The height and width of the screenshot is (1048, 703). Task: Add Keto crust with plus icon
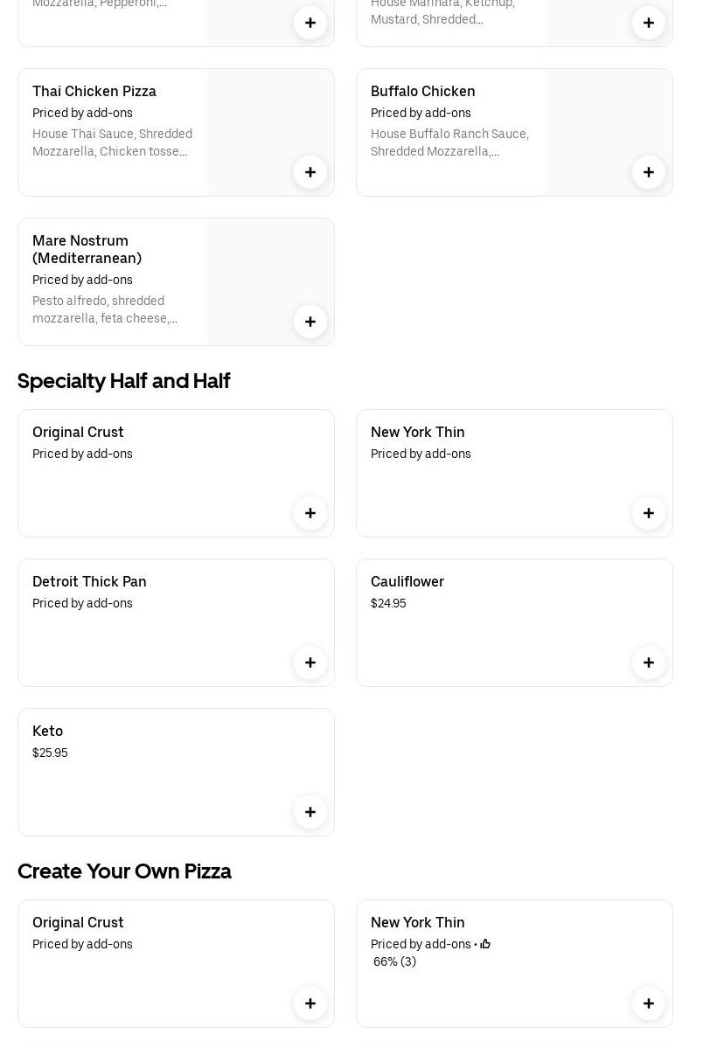(310, 812)
